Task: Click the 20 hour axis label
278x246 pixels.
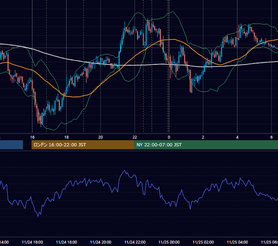Action: (101, 137)
